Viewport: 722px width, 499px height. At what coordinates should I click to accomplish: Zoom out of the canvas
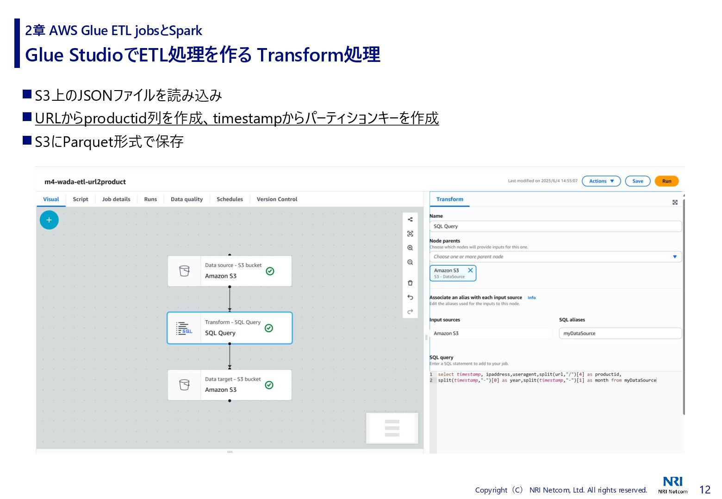(x=410, y=262)
